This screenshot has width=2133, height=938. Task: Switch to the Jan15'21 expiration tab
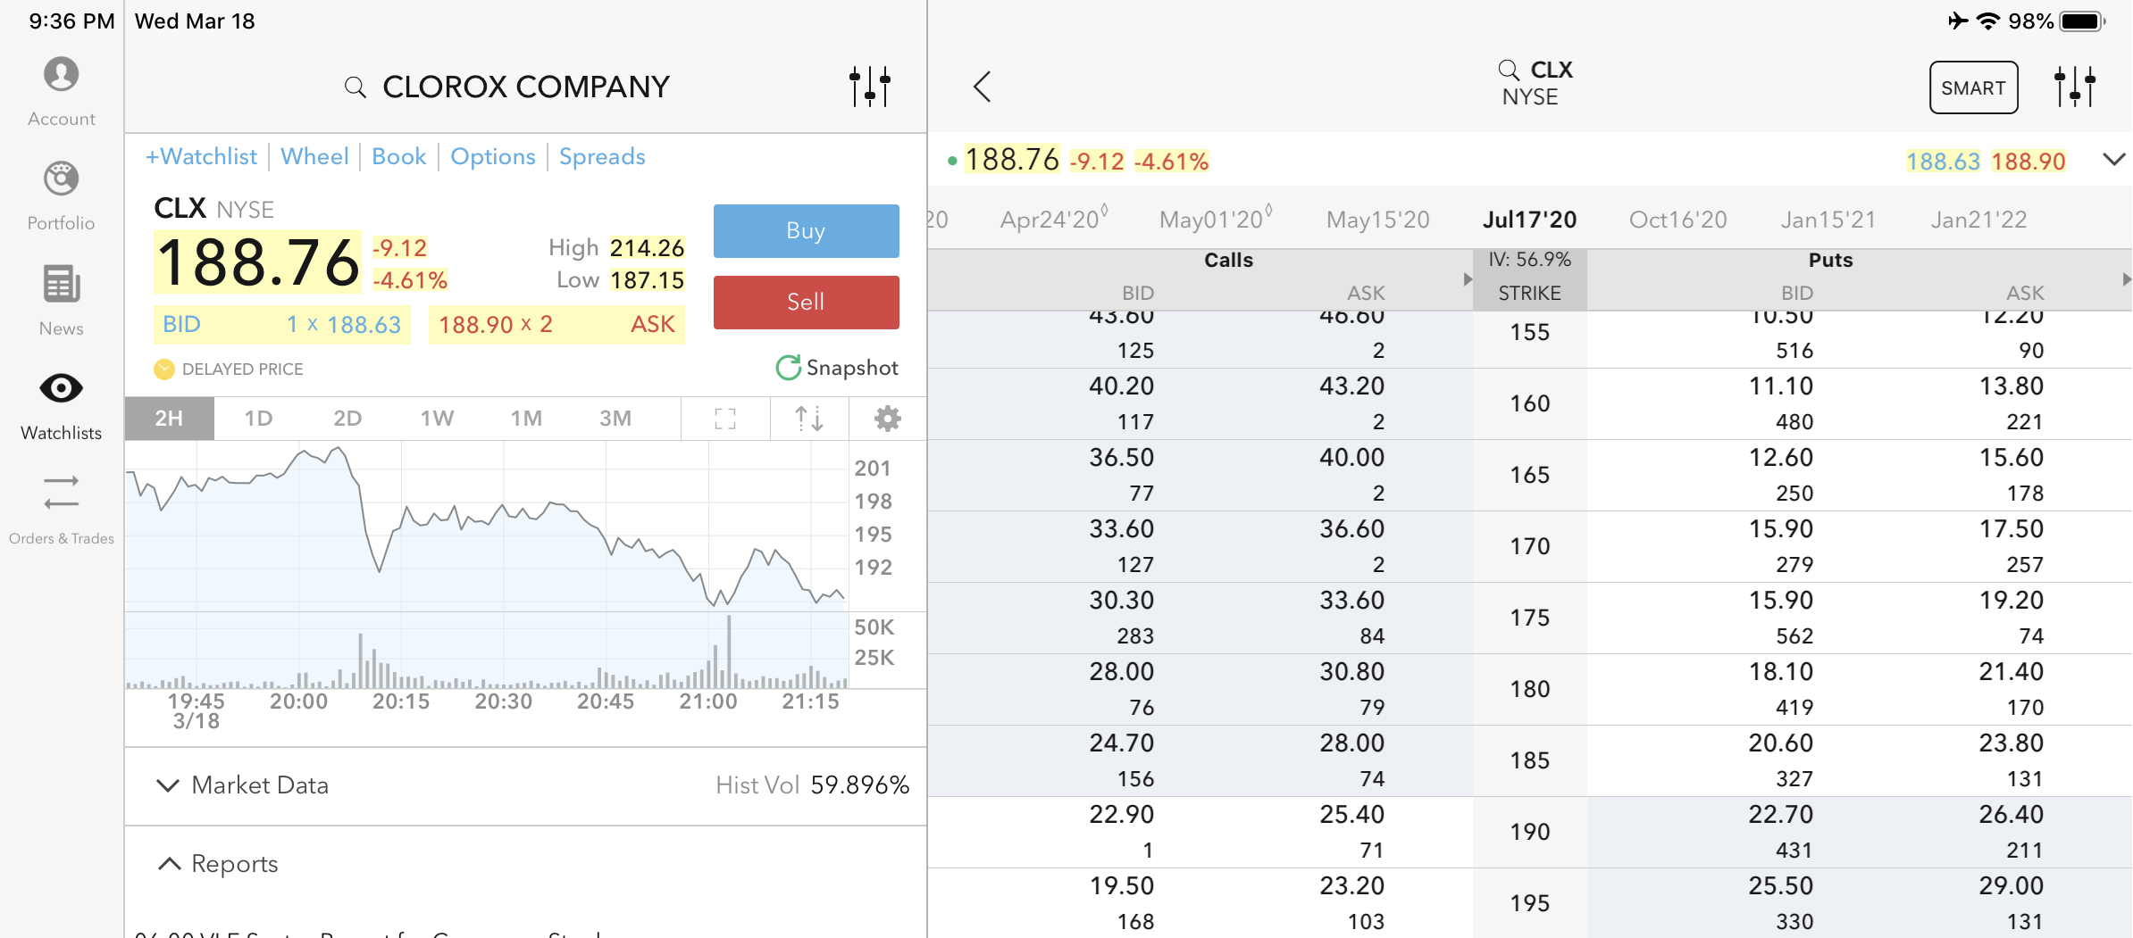[1828, 220]
